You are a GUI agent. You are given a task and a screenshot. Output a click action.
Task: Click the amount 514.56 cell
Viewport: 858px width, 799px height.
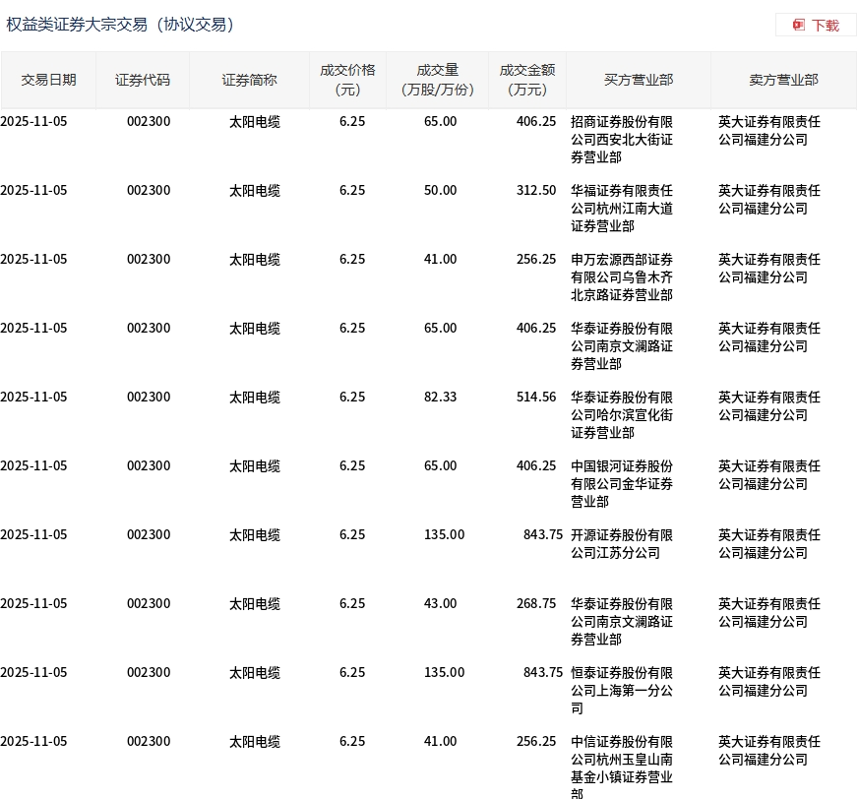tap(535, 397)
